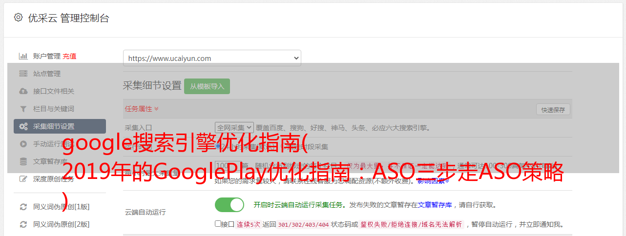Select the 24小时采集 radio button

pos(218,146)
